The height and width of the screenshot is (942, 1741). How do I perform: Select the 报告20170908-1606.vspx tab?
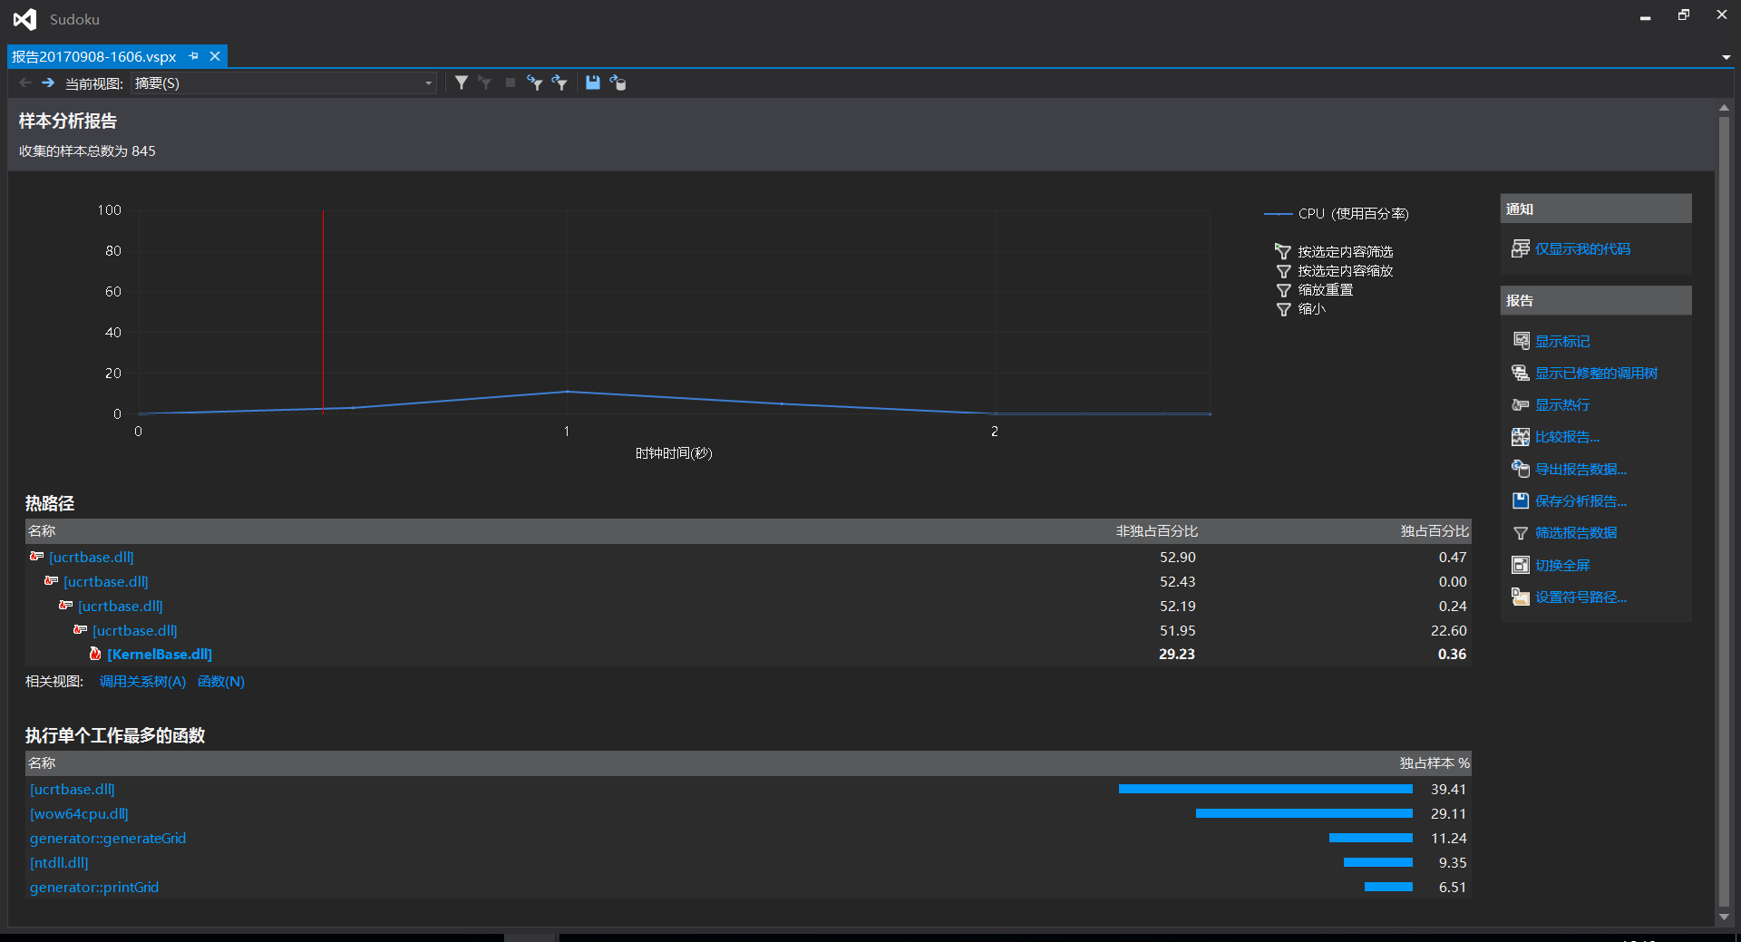click(x=94, y=56)
